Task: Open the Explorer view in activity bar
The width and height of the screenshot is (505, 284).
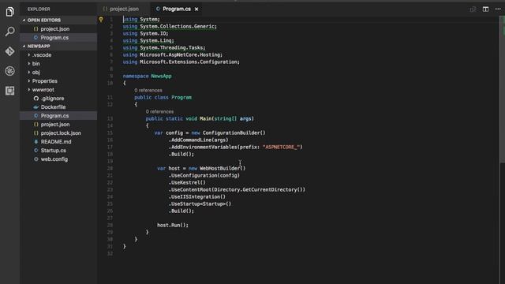Action: click(x=9, y=12)
